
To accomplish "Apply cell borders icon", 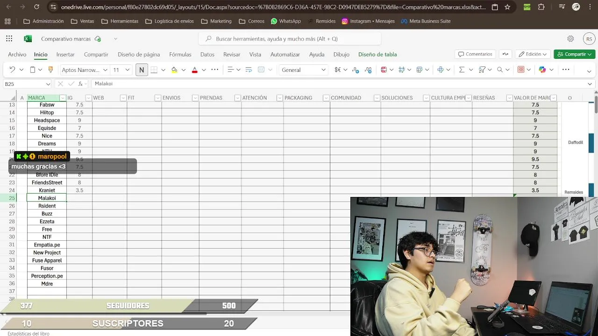I will pyautogui.click(x=154, y=70).
